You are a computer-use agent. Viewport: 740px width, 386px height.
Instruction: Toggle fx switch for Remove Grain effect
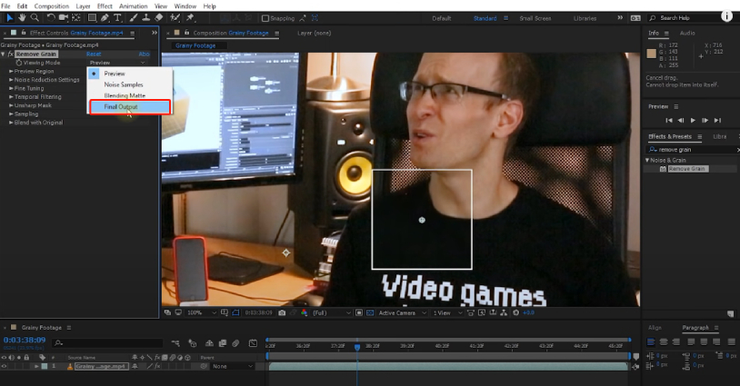pyautogui.click(x=11, y=54)
